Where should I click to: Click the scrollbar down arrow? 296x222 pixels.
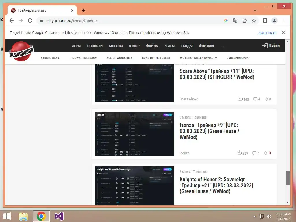[x=288, y=203]
